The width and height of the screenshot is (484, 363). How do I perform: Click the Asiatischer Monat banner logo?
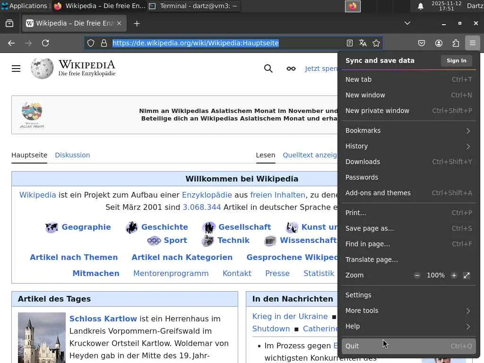32,115
